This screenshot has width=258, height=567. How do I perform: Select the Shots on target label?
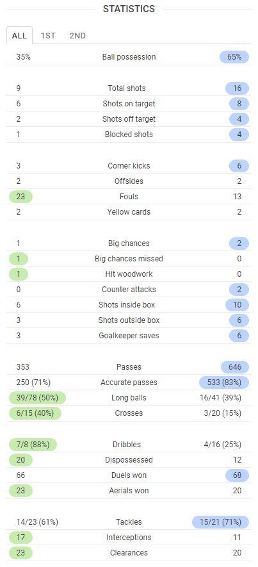coord(129,104)
